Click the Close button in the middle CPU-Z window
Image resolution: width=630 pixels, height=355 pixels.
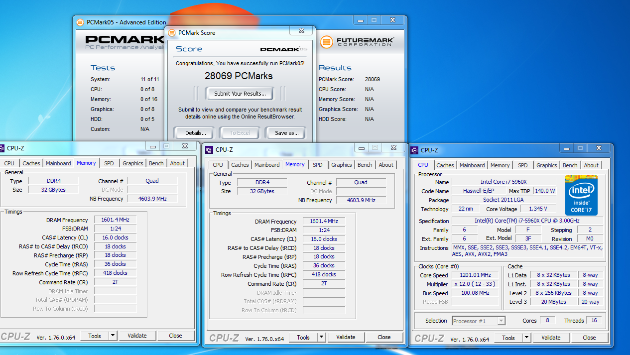click(x=384, y=337)
